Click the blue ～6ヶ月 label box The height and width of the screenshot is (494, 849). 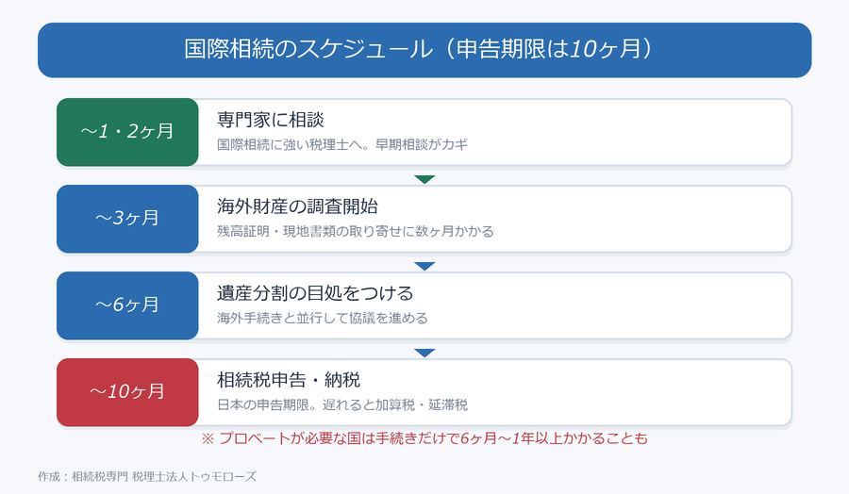(x=127, y=305)
